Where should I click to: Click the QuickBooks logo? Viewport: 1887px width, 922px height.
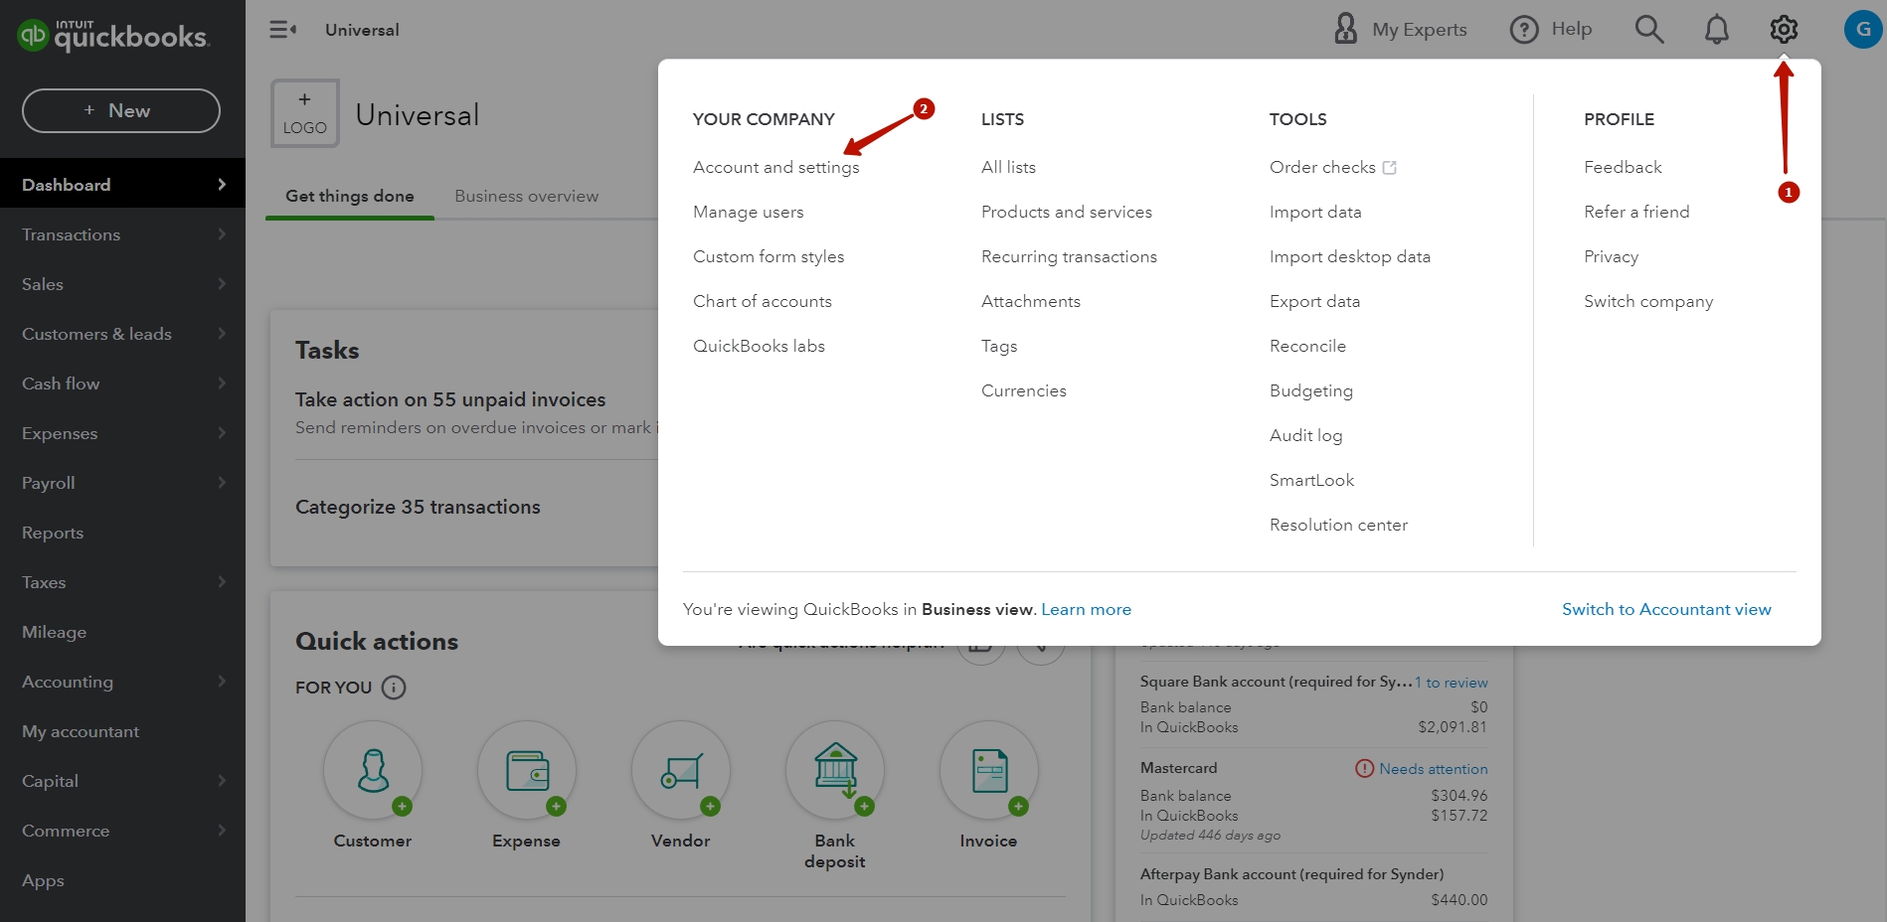pyautogui.click(x=113, y=36)
